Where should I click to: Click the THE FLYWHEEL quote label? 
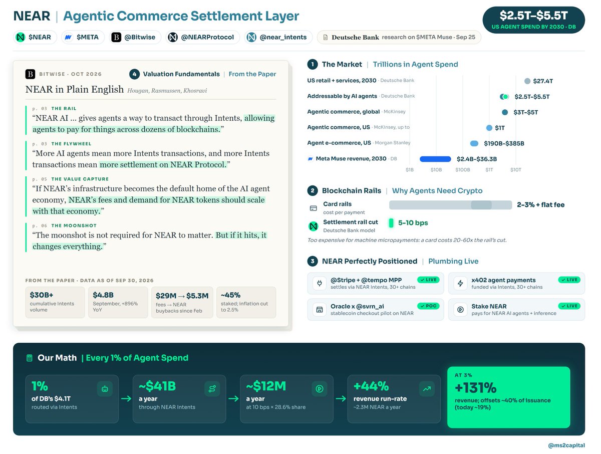[71, 144]
